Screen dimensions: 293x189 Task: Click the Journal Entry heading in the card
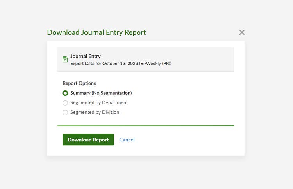(86, 56)
